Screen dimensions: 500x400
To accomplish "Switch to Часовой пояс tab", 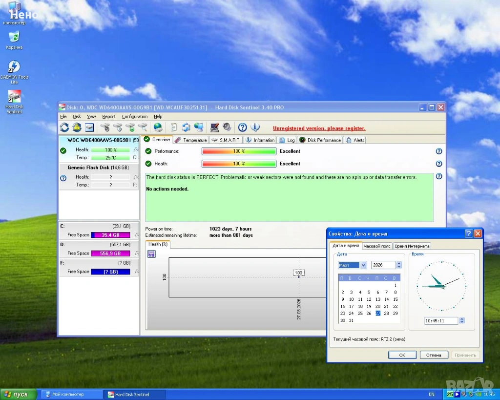I will pyautogui.click(x=377, y=246).
